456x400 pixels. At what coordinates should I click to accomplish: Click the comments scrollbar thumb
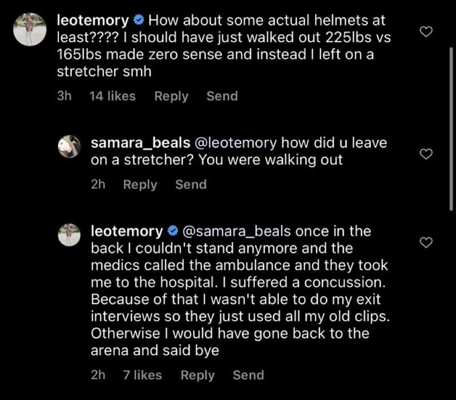pos(451,129)
